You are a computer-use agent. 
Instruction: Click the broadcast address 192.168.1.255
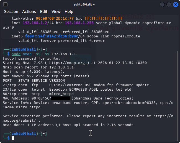79,23
